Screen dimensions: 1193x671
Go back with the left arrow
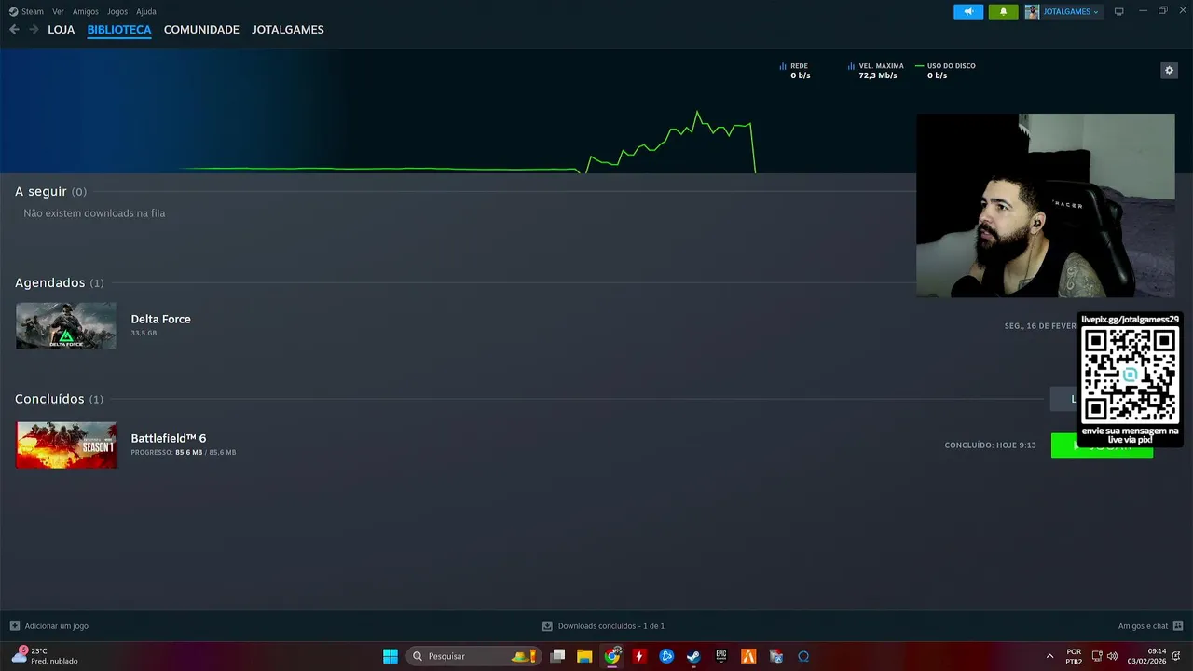14,30
